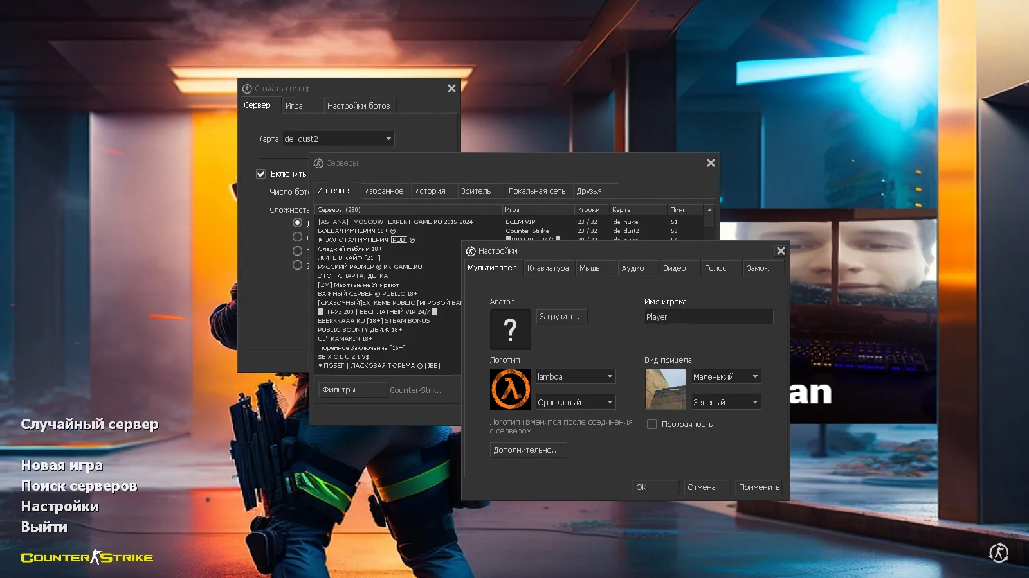Viewport: 1029px width, 578px height.
Task: Open the lambda logo dropdown
Action: [576, 377]
